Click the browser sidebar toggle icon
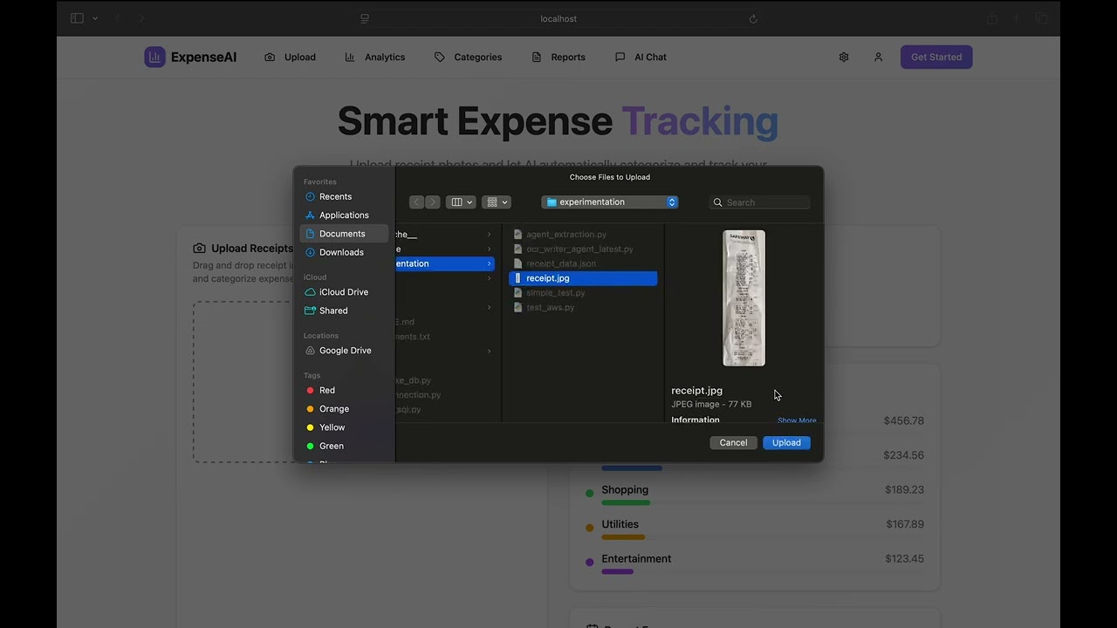 77,18
